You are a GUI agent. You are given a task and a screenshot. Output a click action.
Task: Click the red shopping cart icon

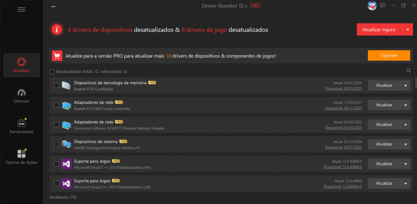pyautogui.click(x=57, y=56)
